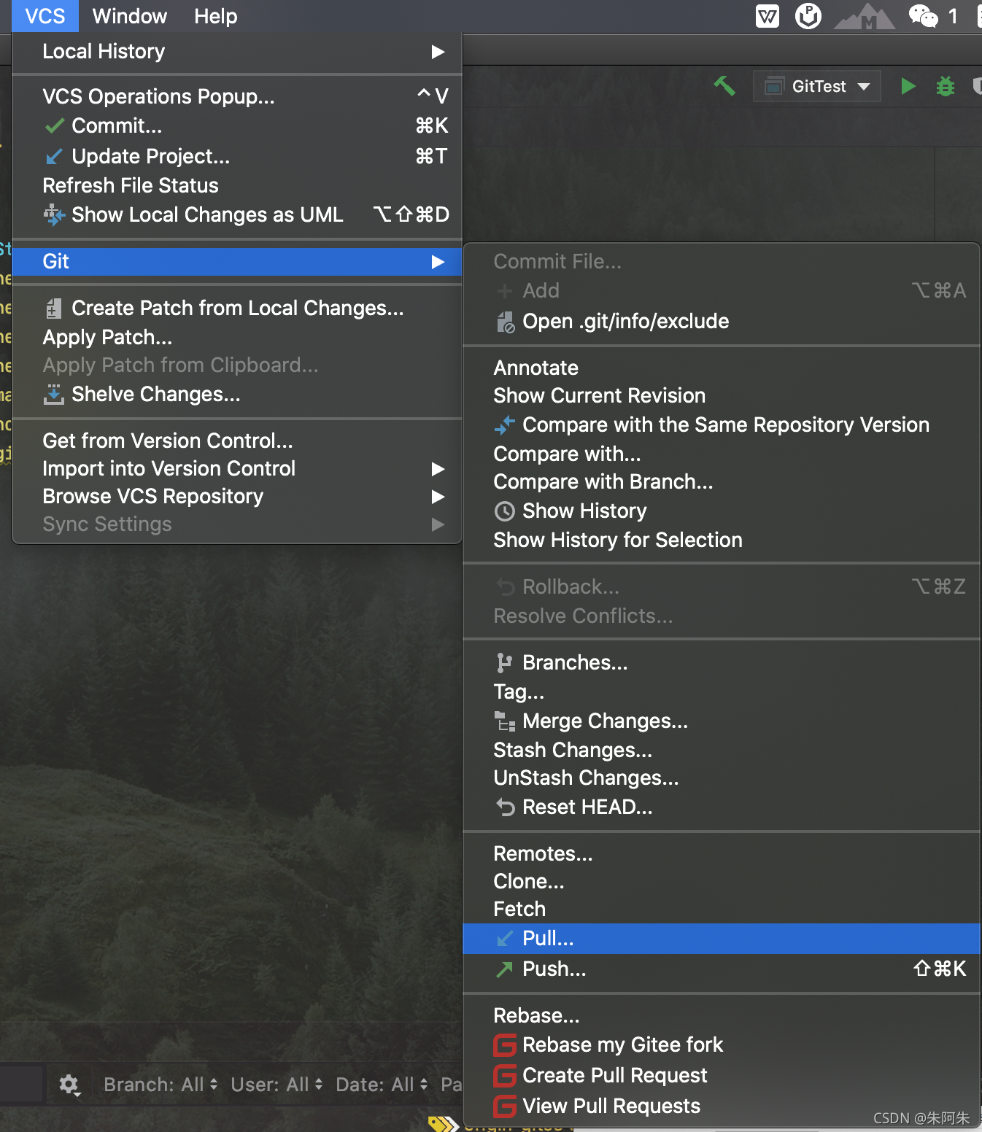
Task: Click the circular shield menu bar icon
Action: pos(808,16)
